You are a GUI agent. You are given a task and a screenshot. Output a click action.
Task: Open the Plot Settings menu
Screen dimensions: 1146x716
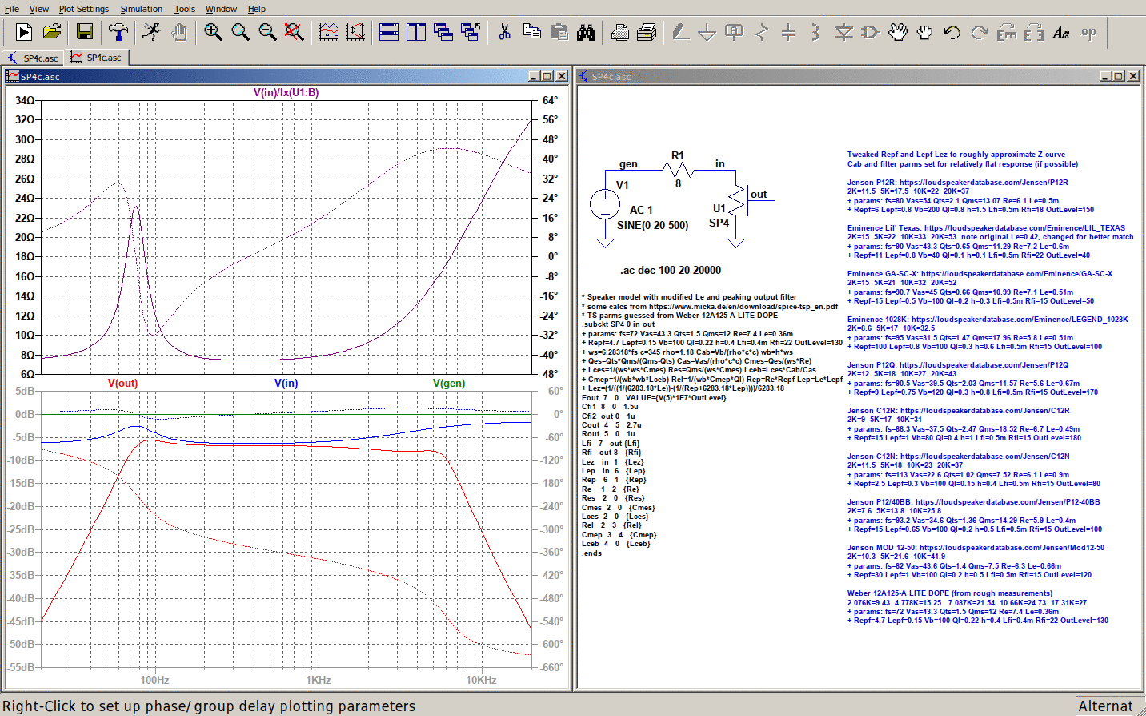83,9
